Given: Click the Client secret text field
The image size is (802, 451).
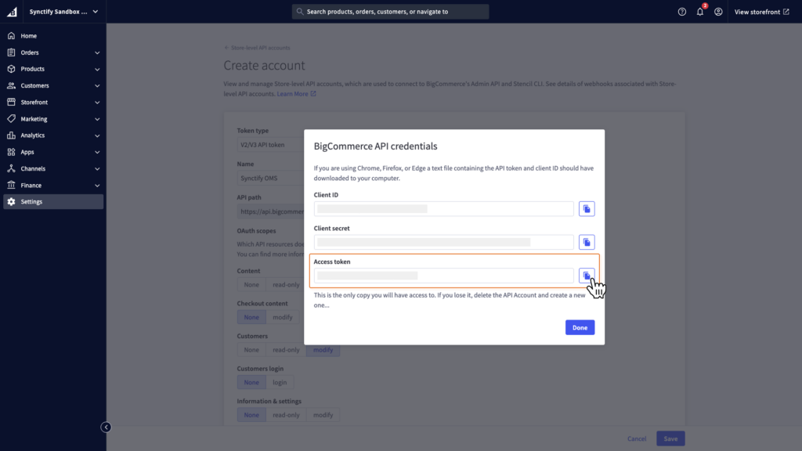Looking at the screenshot, I should click(443, 242).
